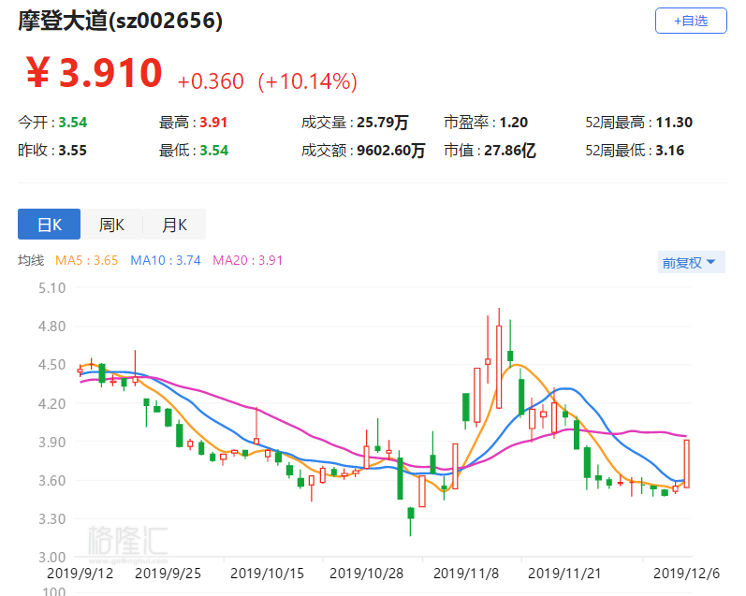Click the current price ¥3.910
746x596 pixels.
(95, 73)
